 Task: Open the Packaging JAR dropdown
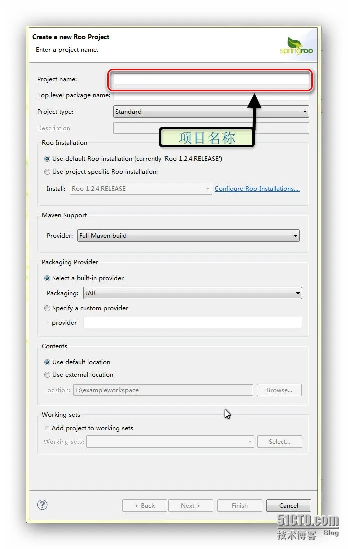point(192,293)
